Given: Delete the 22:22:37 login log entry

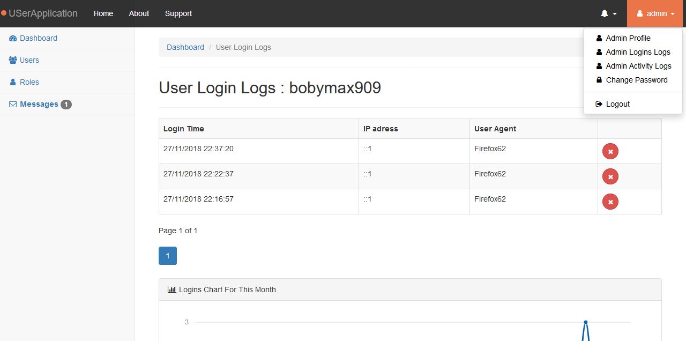Looking at the screenshot, I should click(610, 176).
